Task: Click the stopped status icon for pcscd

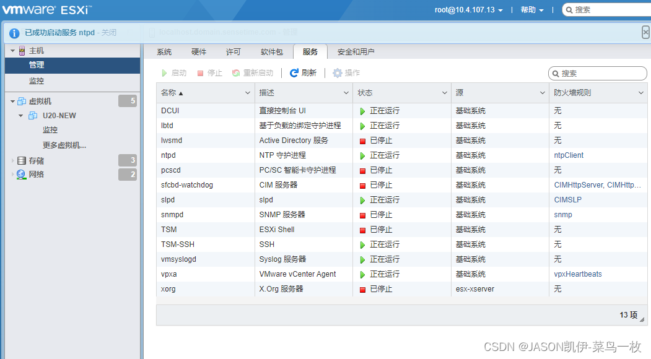Action: 362,171
